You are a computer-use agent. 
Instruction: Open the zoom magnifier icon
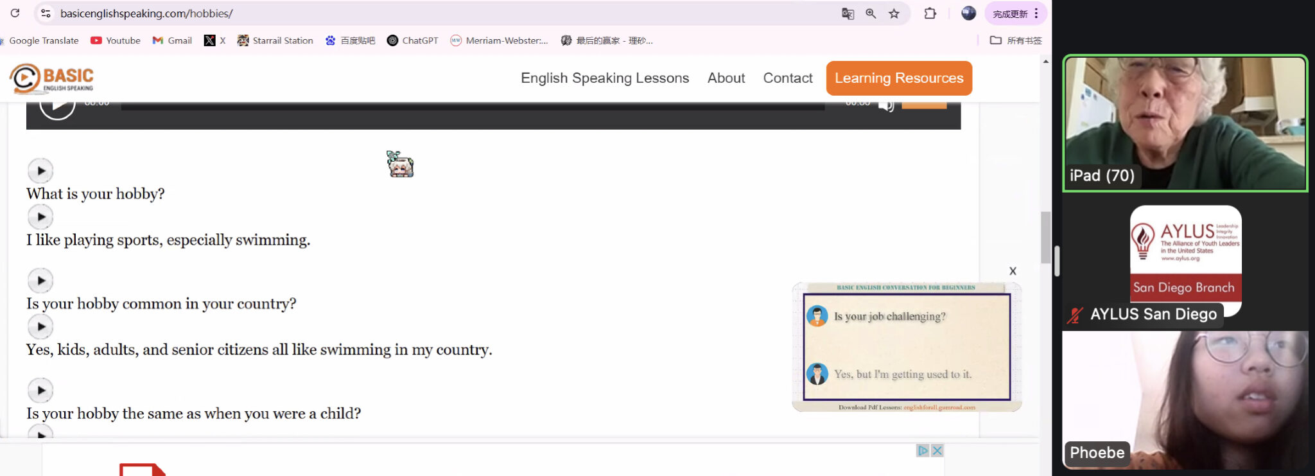(x=871, y=13)
